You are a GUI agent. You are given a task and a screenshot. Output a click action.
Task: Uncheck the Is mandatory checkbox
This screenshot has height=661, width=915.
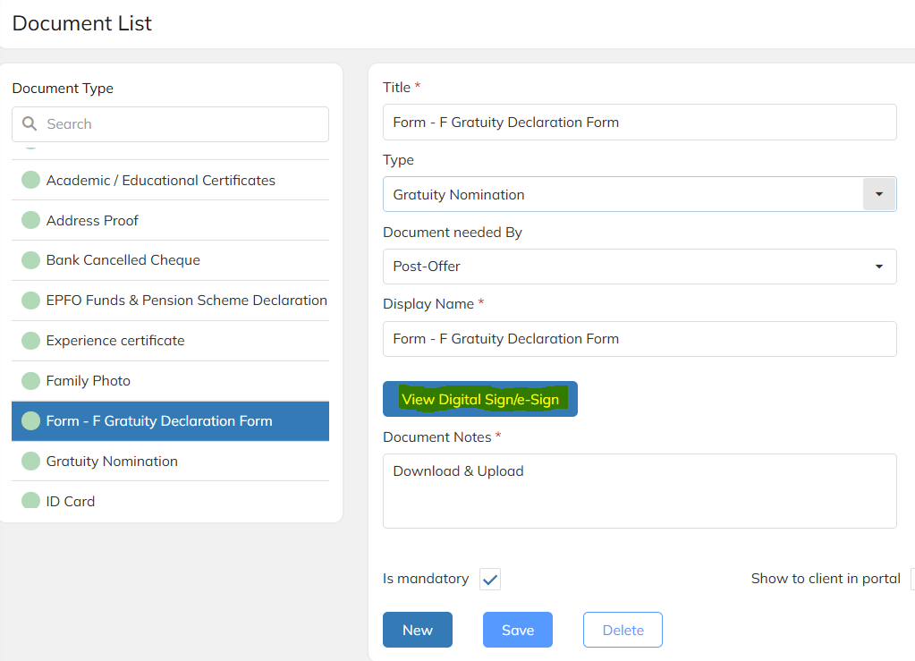click(490, 580)
